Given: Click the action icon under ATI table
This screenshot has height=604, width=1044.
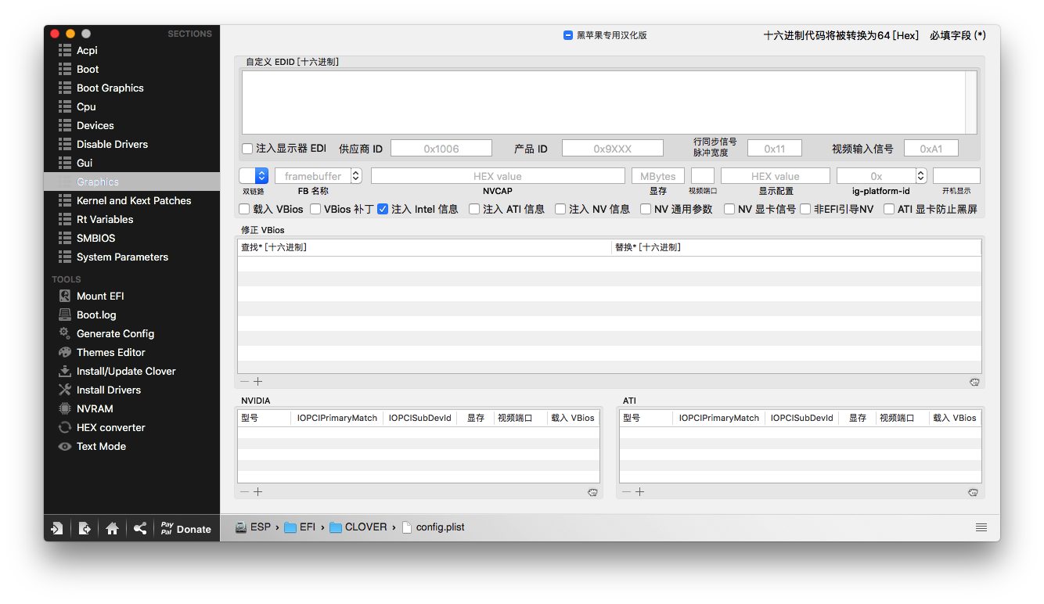Looking at the screenshot, I should (x=973, y=492).
